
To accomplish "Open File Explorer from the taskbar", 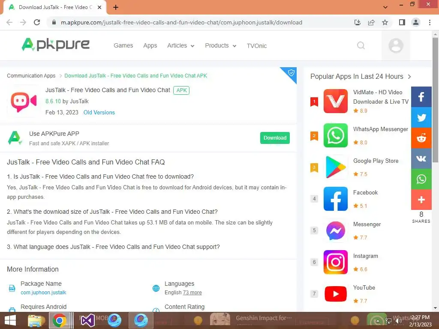I will 36,320.
